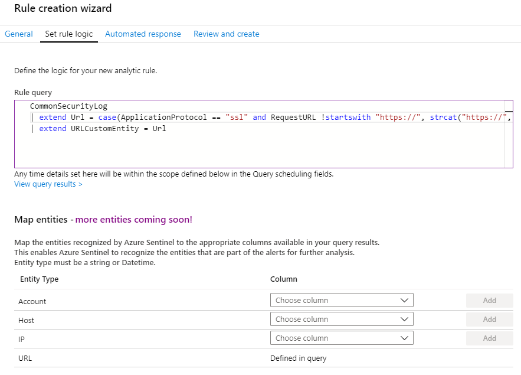Expand the IP column dropdown
521x375 pixels.
(342, 338)
